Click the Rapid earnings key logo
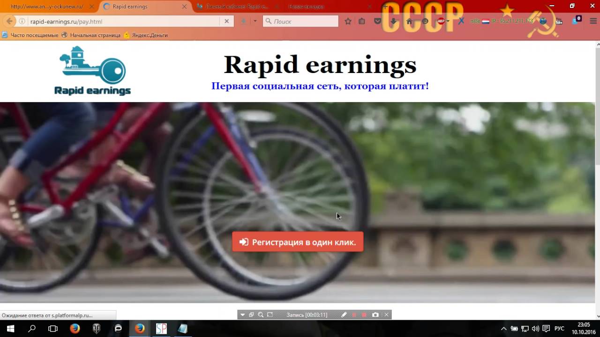600x337 pixels. (x=92, y=71)
